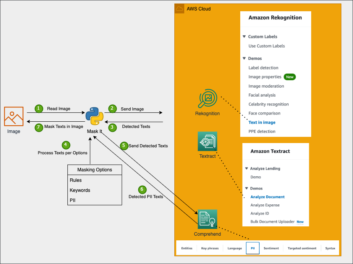Open Facial analysis demo

pos(262,95)
